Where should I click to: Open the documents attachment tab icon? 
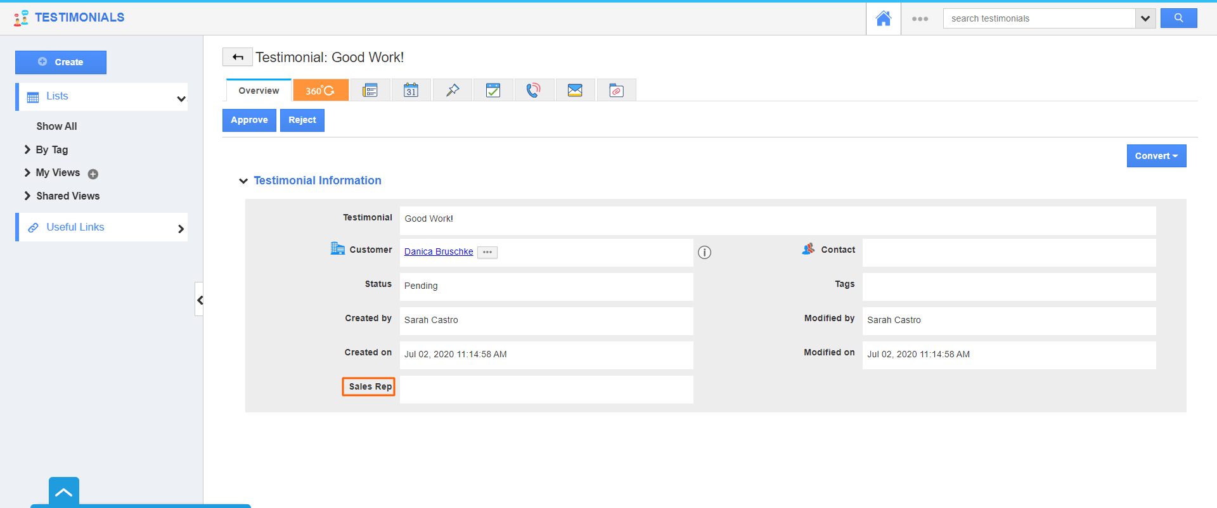[616, 91]
